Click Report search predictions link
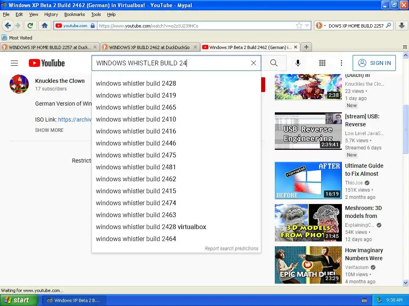The width and height of the screenshot is (409, 306). coord(231,249)
